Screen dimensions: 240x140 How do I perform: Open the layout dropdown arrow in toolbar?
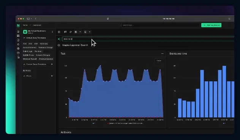[80, 32]
